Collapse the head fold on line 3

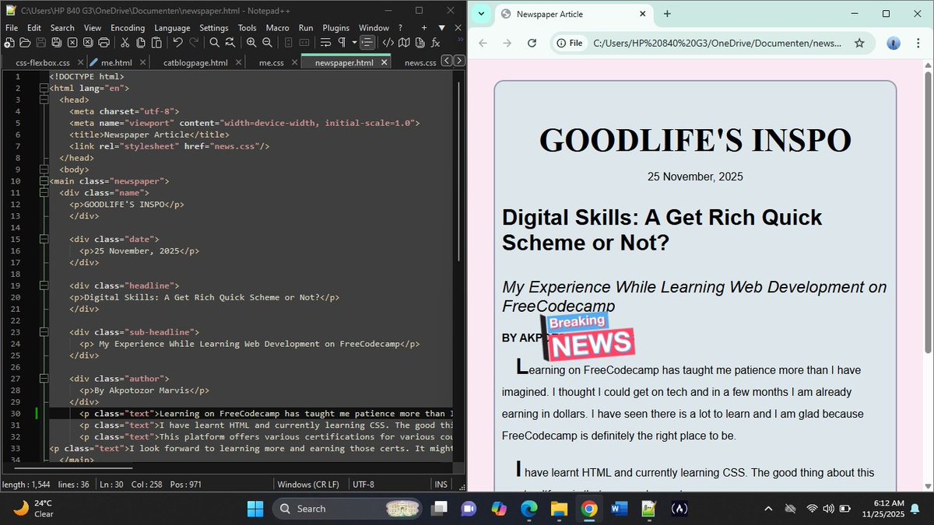[x=43, y=100]
